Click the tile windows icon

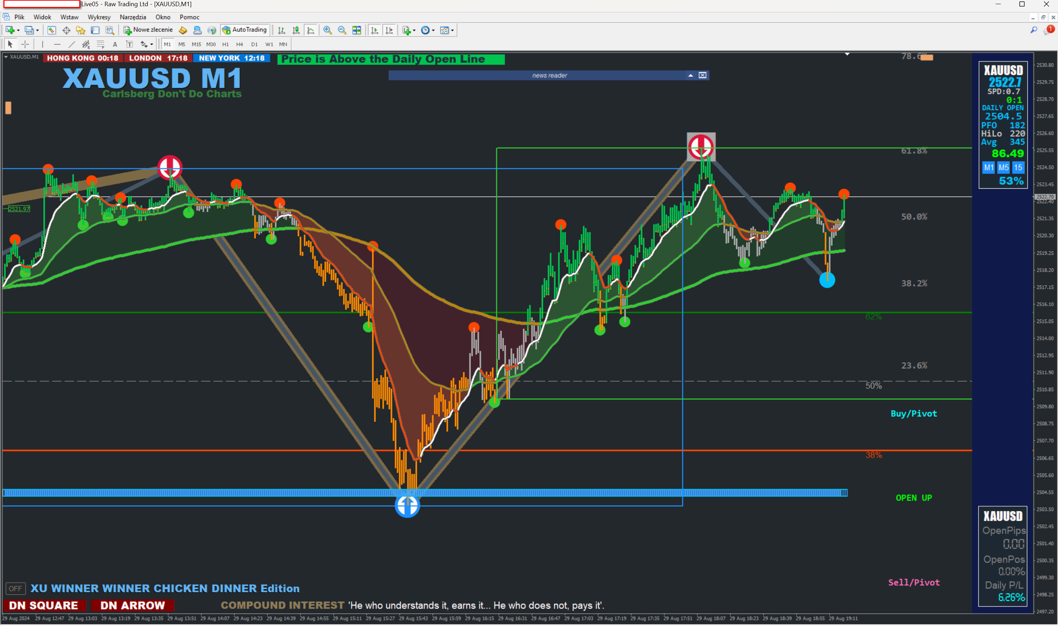click(357, 30)
